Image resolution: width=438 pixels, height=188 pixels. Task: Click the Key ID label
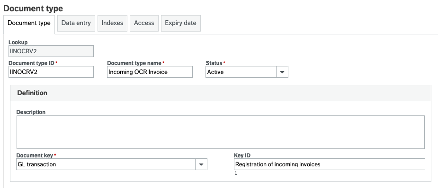pyautogui.click(x=242, y=155)
